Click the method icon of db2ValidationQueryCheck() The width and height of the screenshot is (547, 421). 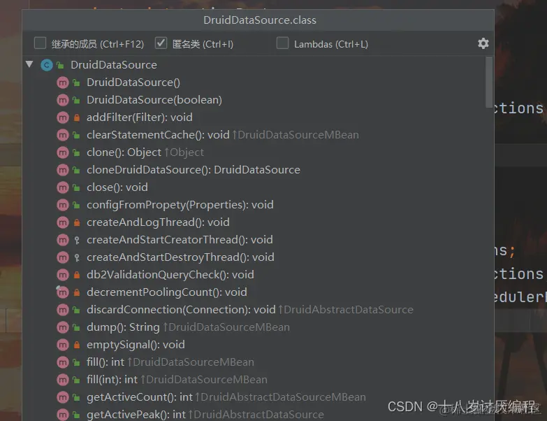(63, 275)
